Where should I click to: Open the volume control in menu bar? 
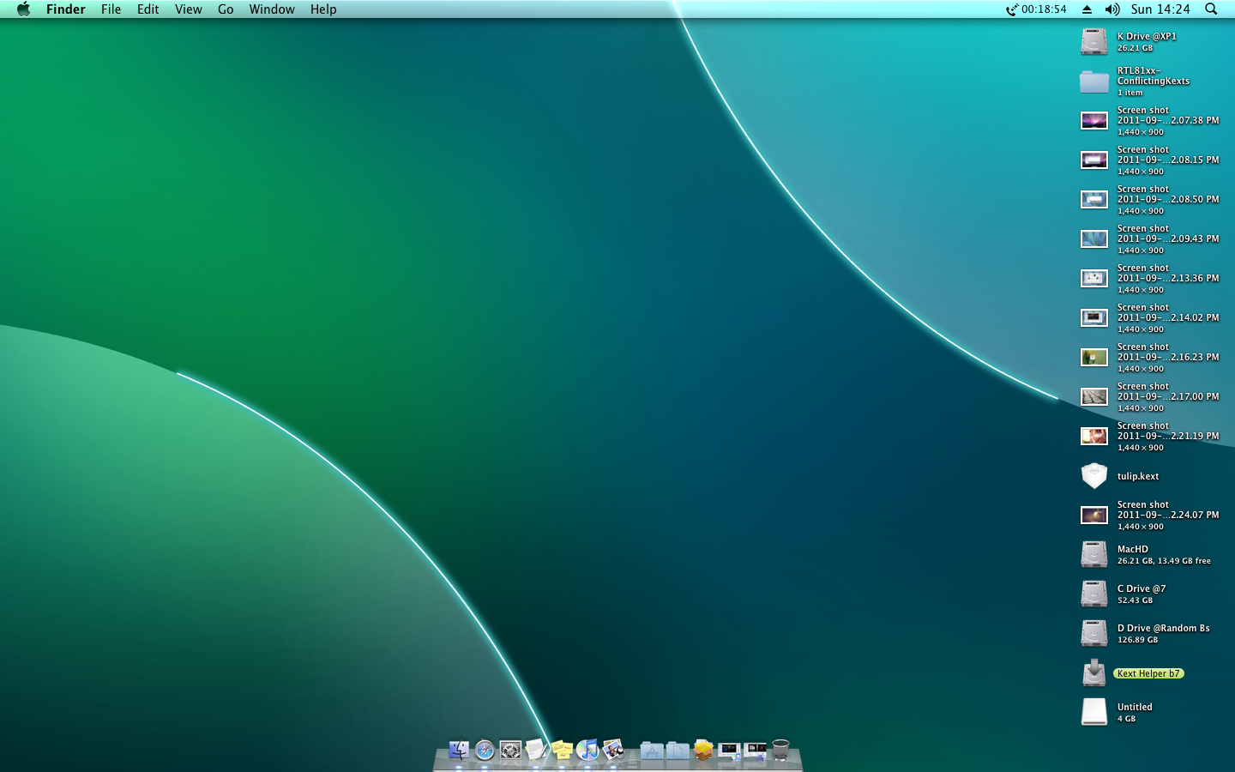point(1112,9)
